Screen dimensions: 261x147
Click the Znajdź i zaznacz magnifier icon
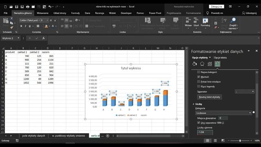[x=233, y=20]
